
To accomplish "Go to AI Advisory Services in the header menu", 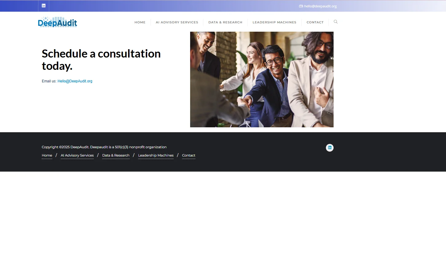I will tap(177, 22).
